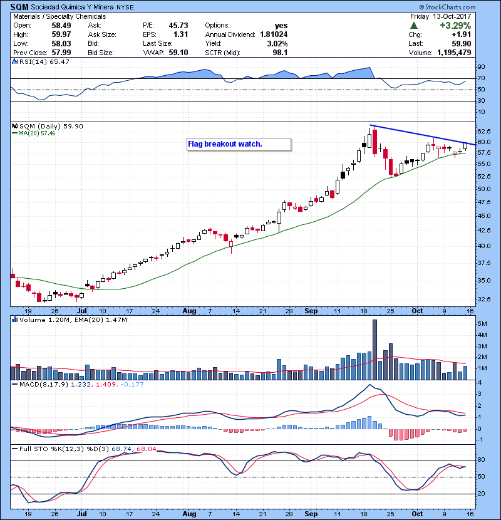Screen dimensions: 501x520
Task: Click 'Materials / Specialty Chemicals' sector text
Action: pos(59,16)
